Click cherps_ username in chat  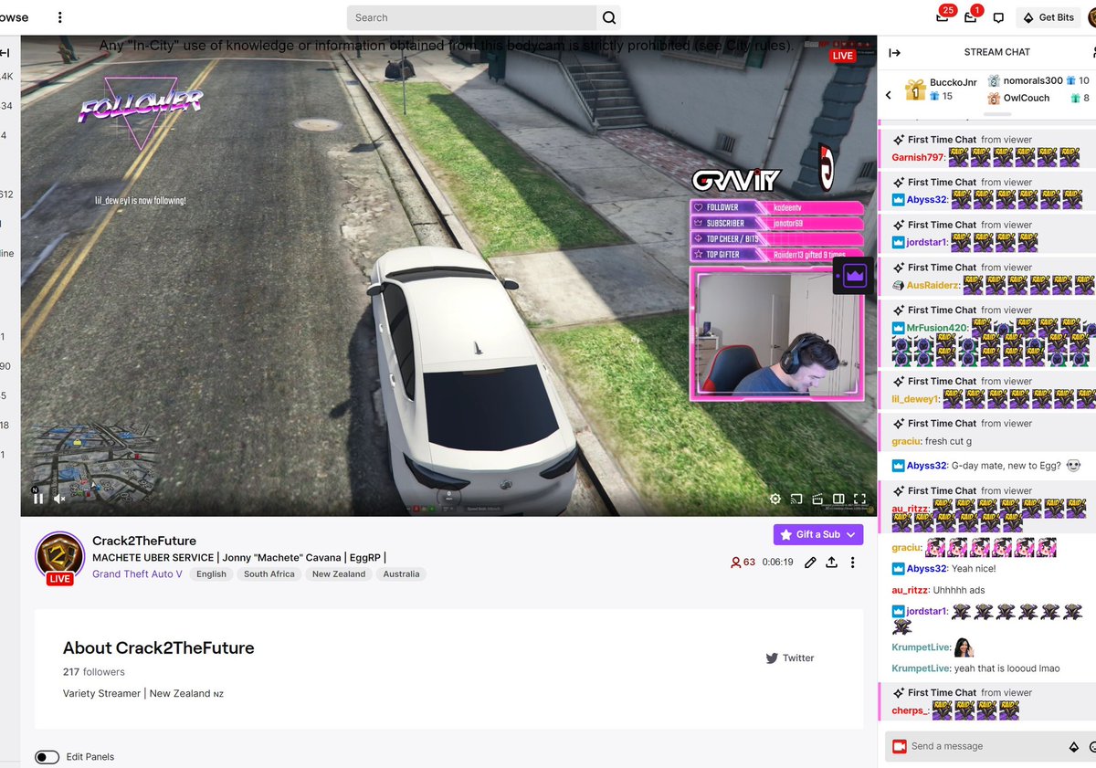(x=910, y=710)
